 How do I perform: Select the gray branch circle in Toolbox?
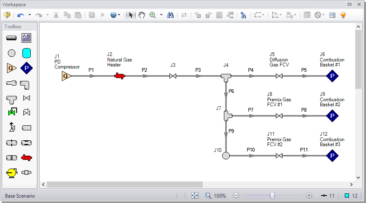point(12,53)
